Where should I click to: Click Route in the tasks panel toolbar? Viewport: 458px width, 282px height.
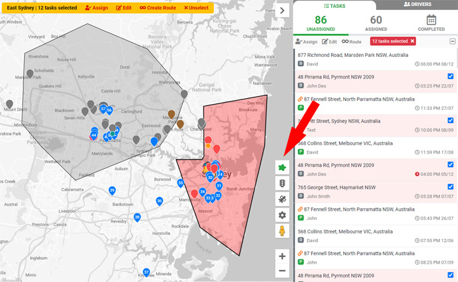click(352, 41)
